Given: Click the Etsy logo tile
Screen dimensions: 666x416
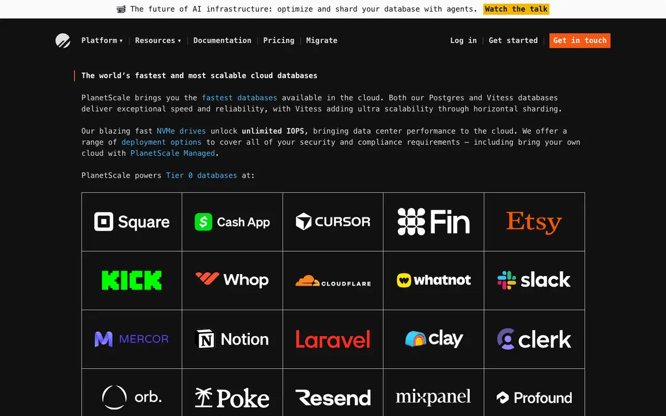Looking at the screenshot, I should [534, 222].
